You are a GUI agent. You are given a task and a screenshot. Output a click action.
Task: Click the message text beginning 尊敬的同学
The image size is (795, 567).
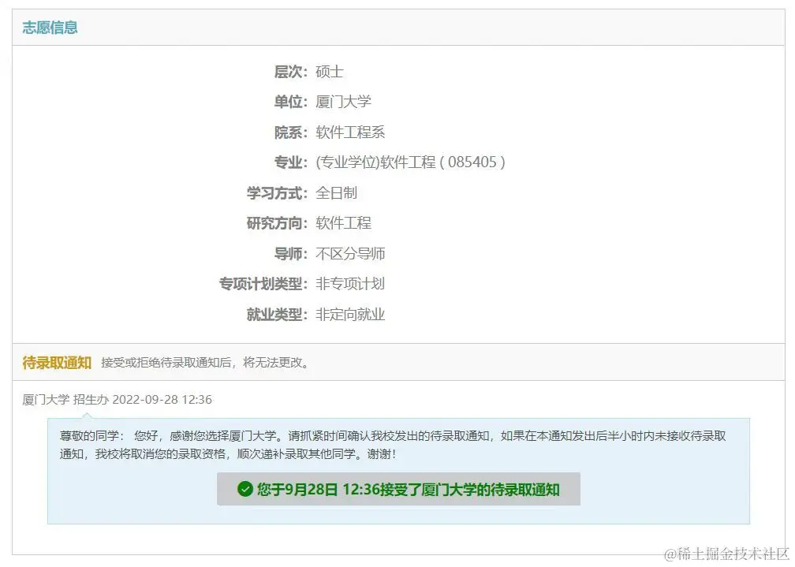[393, 445]
